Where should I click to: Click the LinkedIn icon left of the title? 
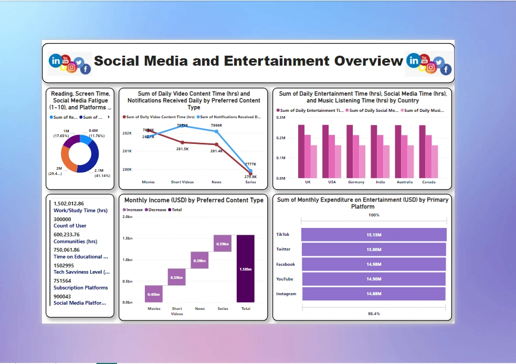55,61
